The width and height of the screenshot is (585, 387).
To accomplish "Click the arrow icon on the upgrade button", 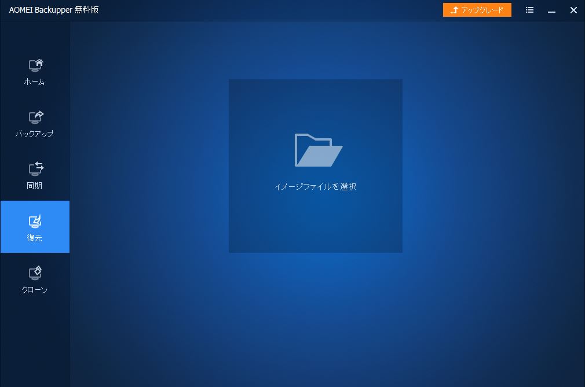I will click(455, 10).
